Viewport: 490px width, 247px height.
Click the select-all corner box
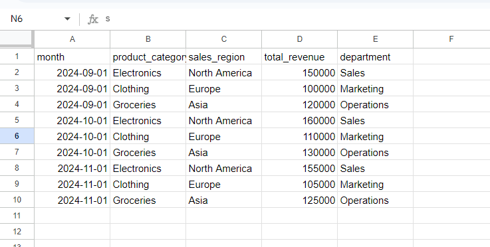point(16,39)
